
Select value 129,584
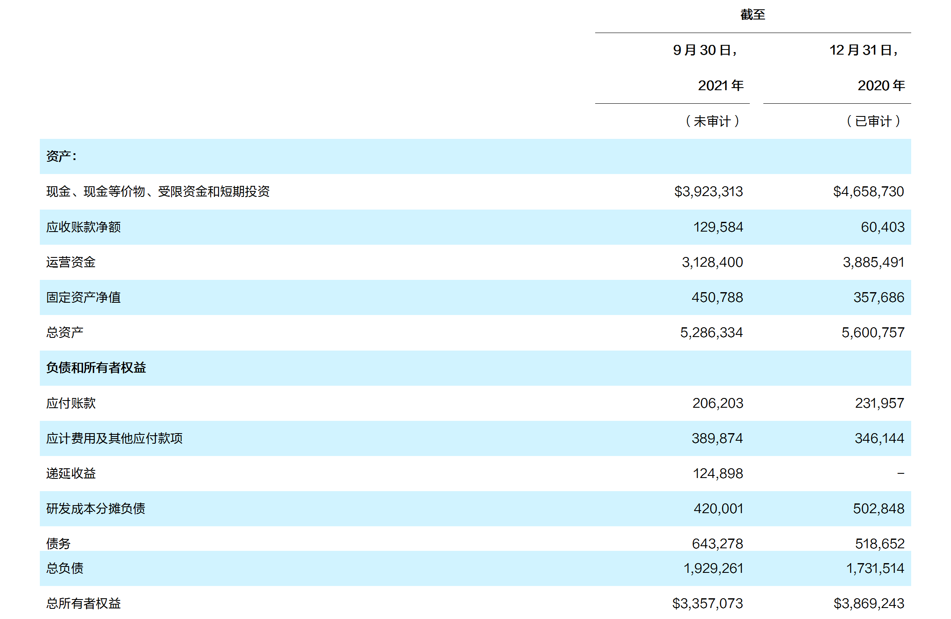point(718,227)
